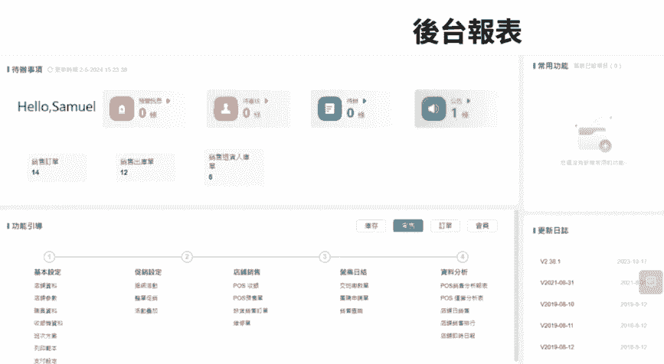Expand the arrow beside the to-do count
This screenshot has width=664, height=364.
pos(365,100)
